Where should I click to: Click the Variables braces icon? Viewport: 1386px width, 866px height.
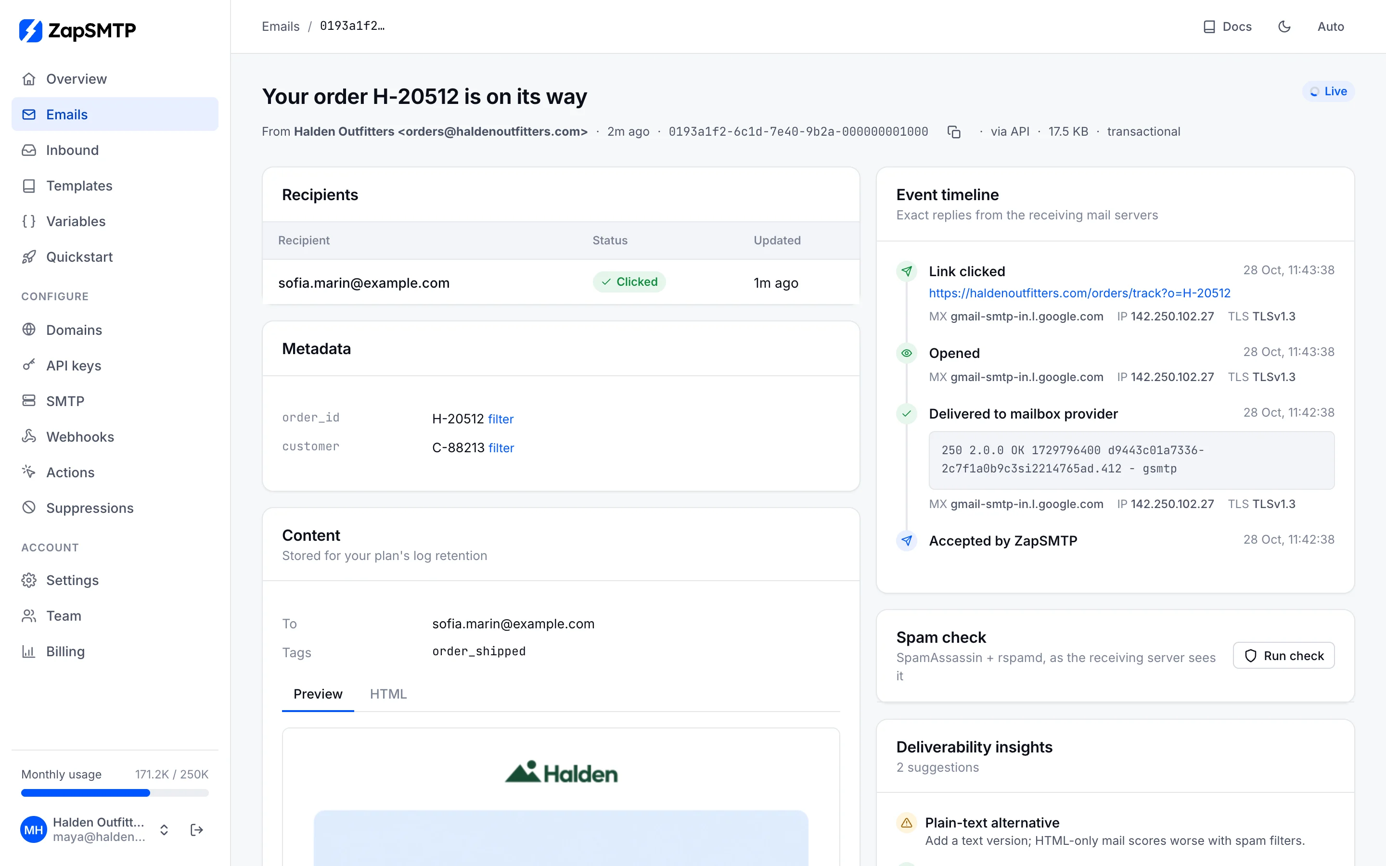tap(29, 221)
